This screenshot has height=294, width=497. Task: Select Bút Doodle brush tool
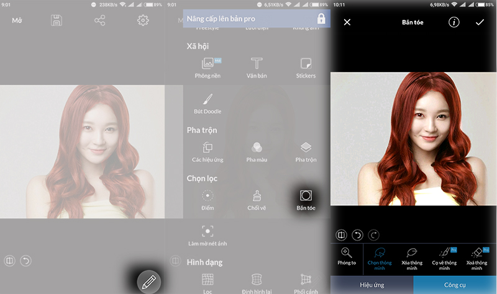pyautogui.click(x=207, y=104)
